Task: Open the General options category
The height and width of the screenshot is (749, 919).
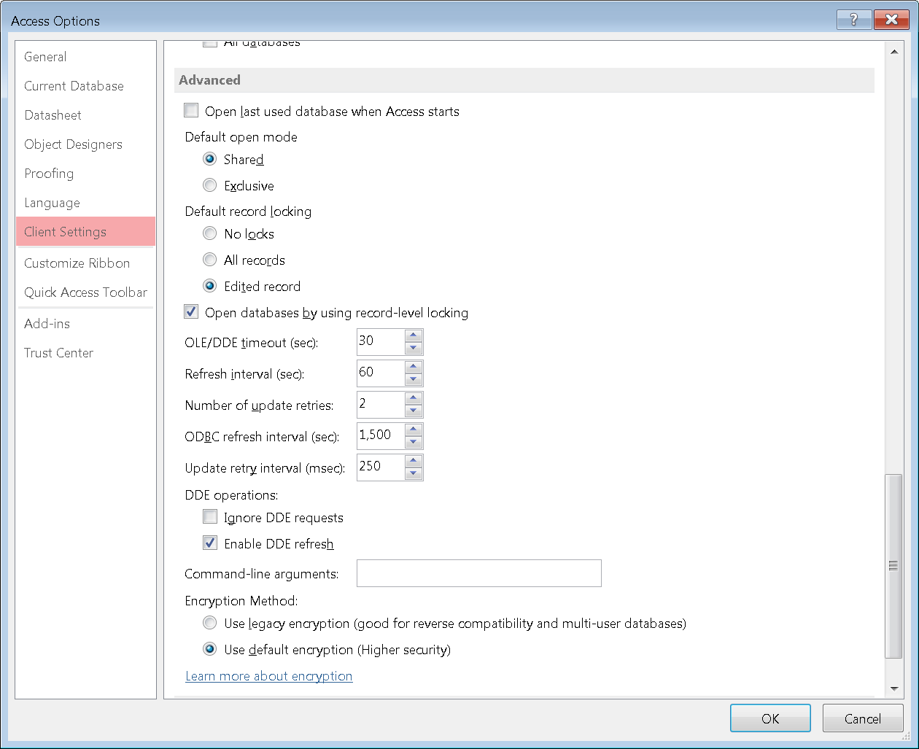Action: click(x=85, y=57)
